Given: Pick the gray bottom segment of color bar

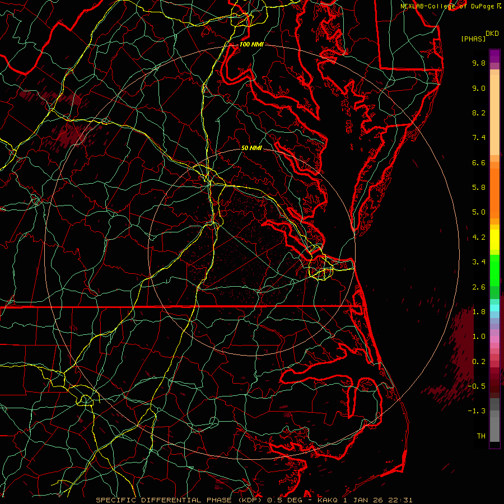Looking at the screenshot, I should tap(494, 429).
